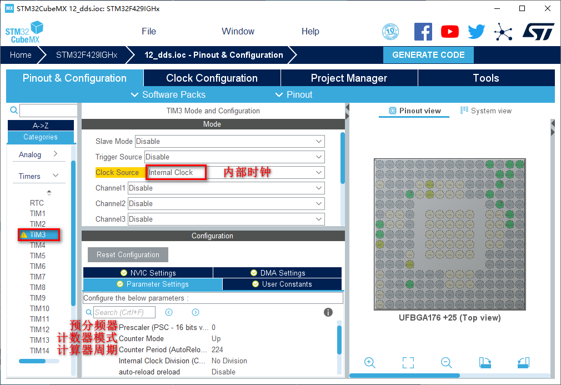Open the YouTube icon link
The width and height of the screenshot is (561, 385).
(x=450, y=32)
